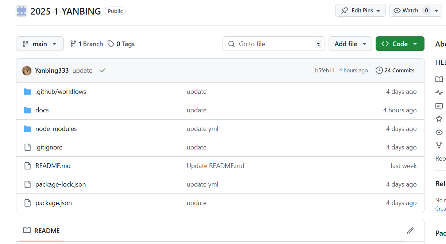
Task: Open the 'update' commit in the .gitignore row
Action: tap(197, 147)
